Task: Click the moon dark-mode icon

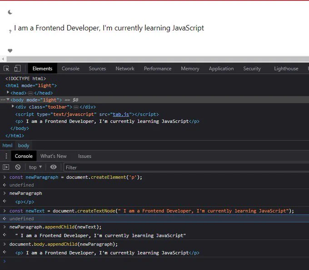Action: (10, 12)
